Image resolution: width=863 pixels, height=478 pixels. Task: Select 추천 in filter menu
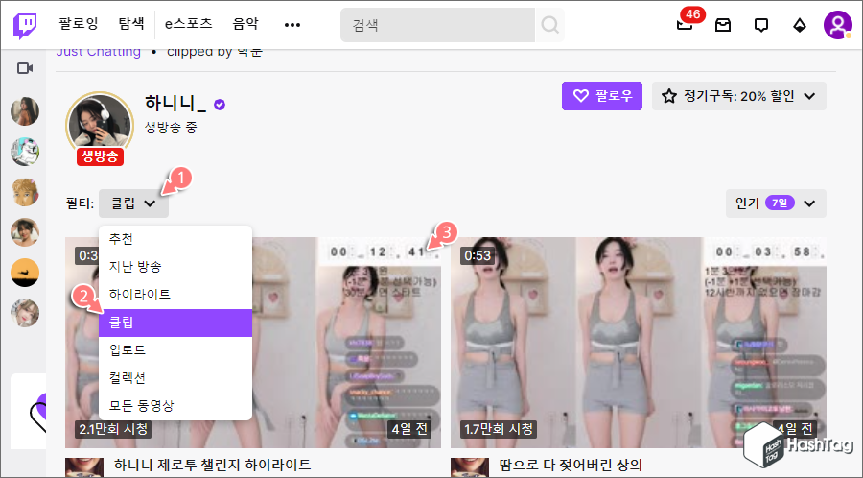tap(175, 239)
